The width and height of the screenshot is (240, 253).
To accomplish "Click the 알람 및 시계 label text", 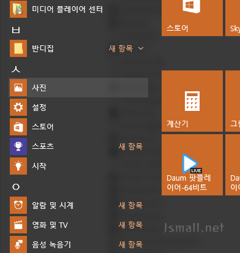I will click(x=53, y=205).
